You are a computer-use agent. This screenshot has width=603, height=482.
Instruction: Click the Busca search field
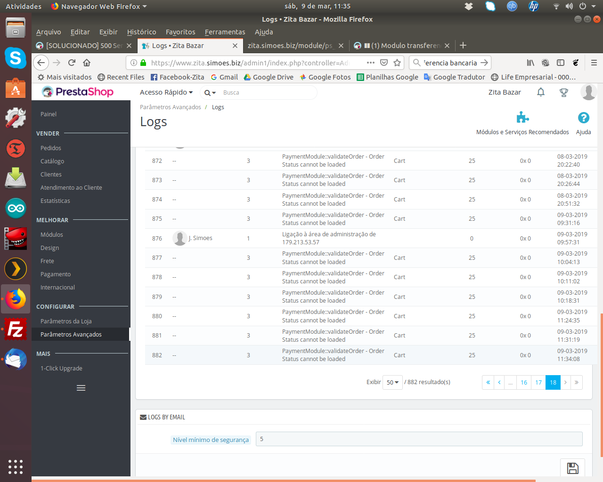(x=268, y=93)
